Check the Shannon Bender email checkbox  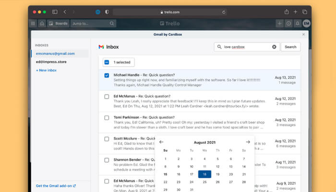tap(107, 160)
